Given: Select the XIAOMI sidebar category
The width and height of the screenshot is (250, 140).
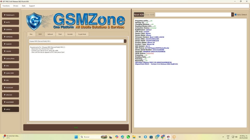Looking at the screenshot, I should 10,51.
